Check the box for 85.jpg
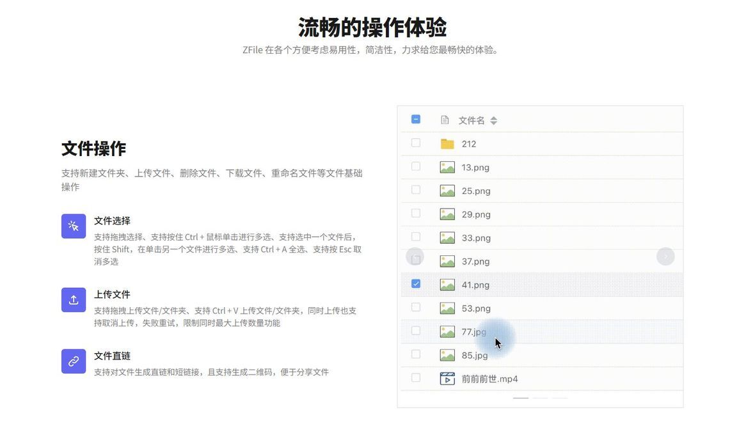 pos(416,354)
